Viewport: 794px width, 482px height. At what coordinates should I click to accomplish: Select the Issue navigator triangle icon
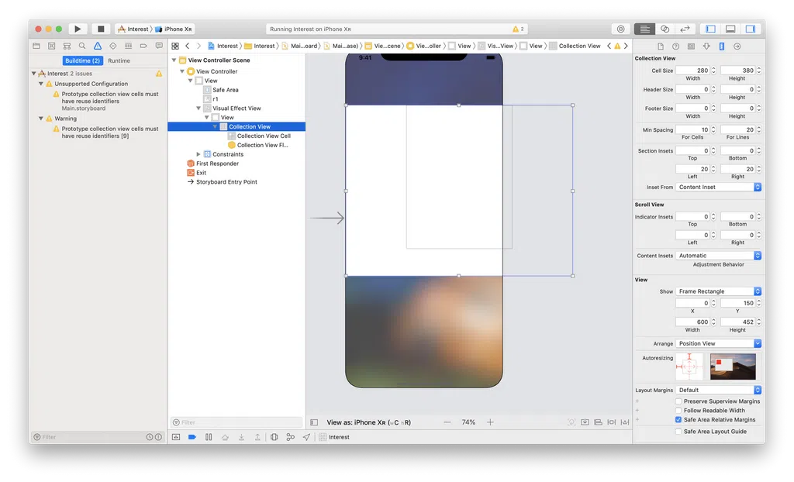point(98,46)
